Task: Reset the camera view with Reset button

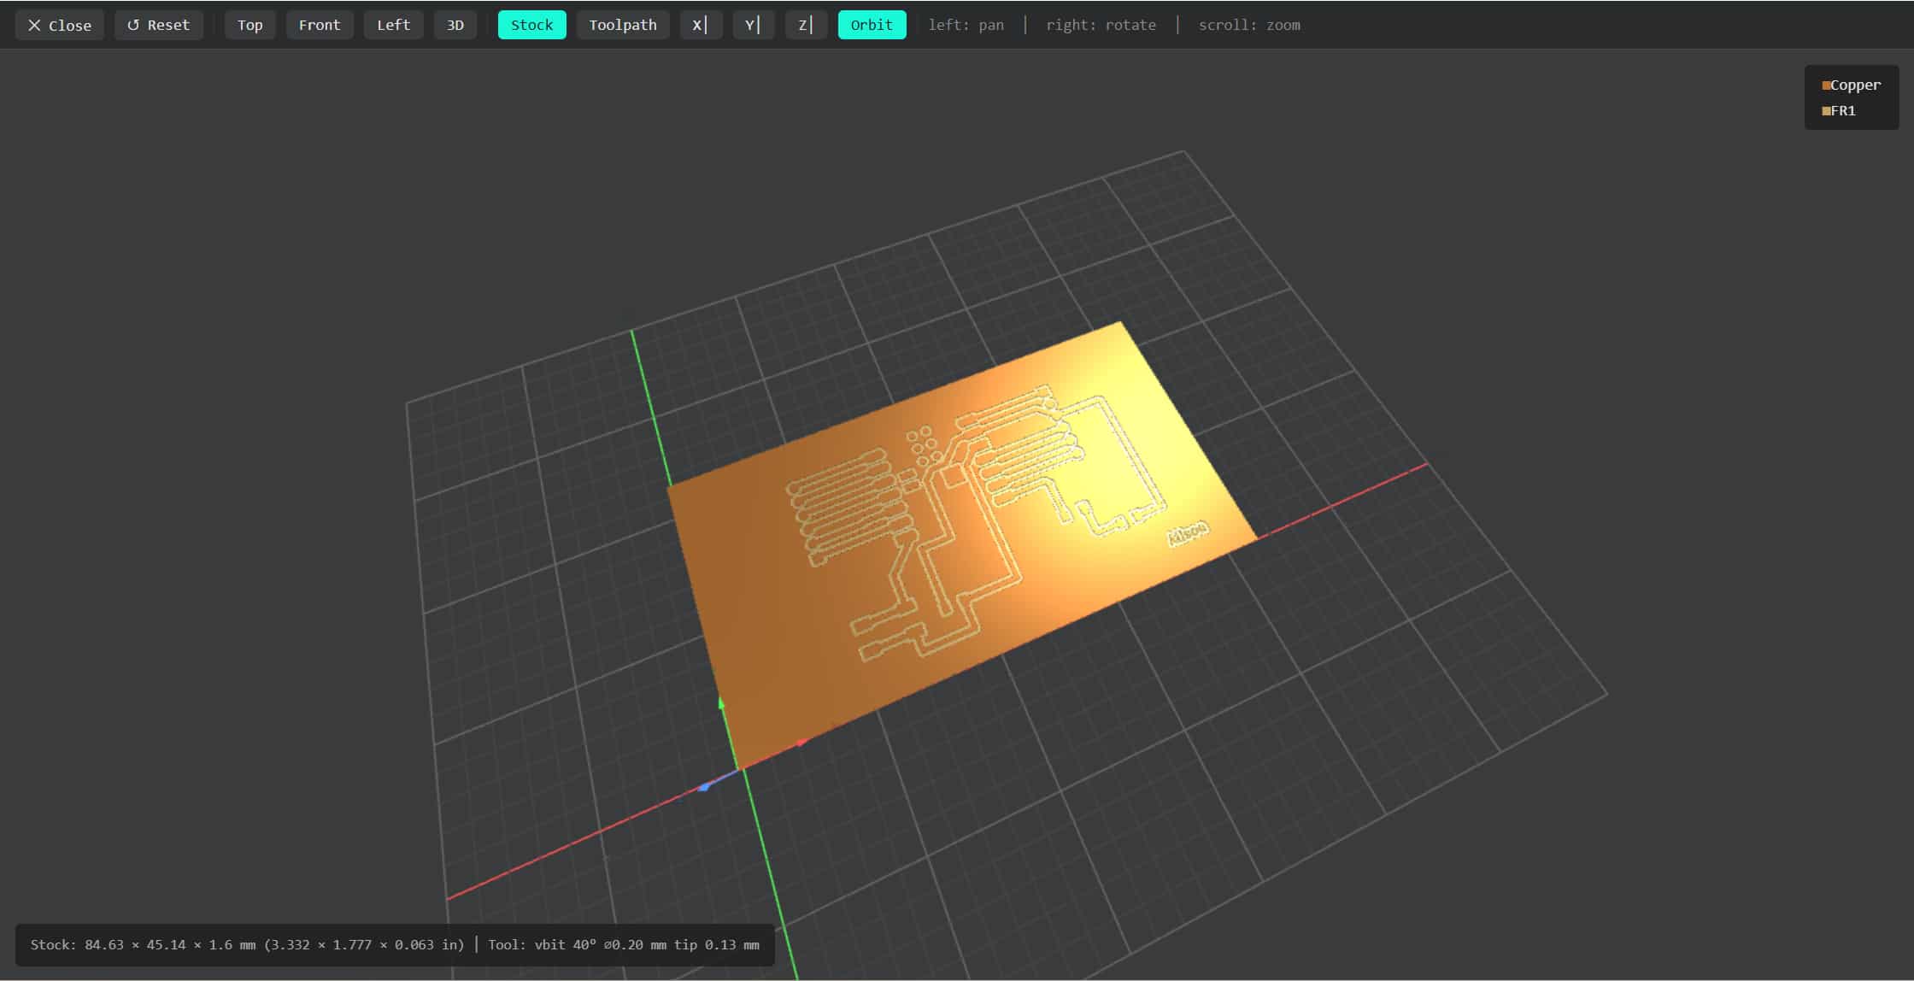Action: tap(158, 25)
